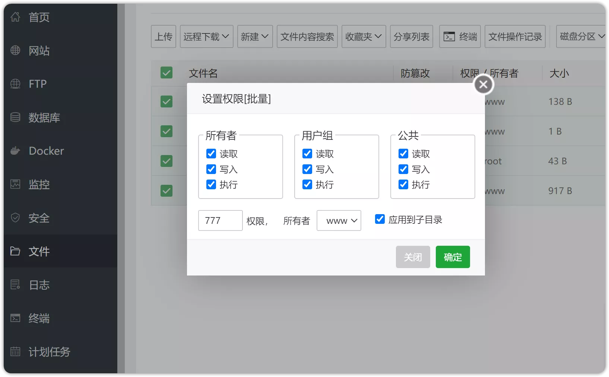
Task: Click the monitoring chart icon
Action: pyautogui.click(x=15, y=184)
